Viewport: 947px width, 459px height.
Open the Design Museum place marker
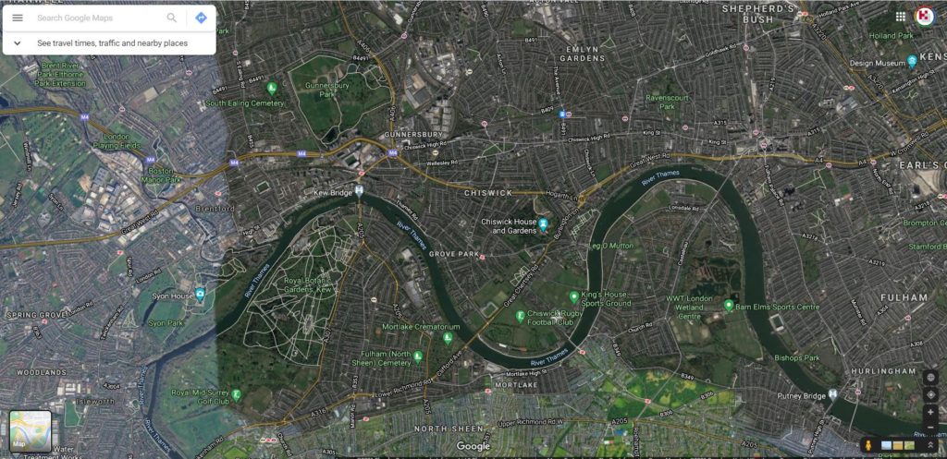click(x=912, y=62)
